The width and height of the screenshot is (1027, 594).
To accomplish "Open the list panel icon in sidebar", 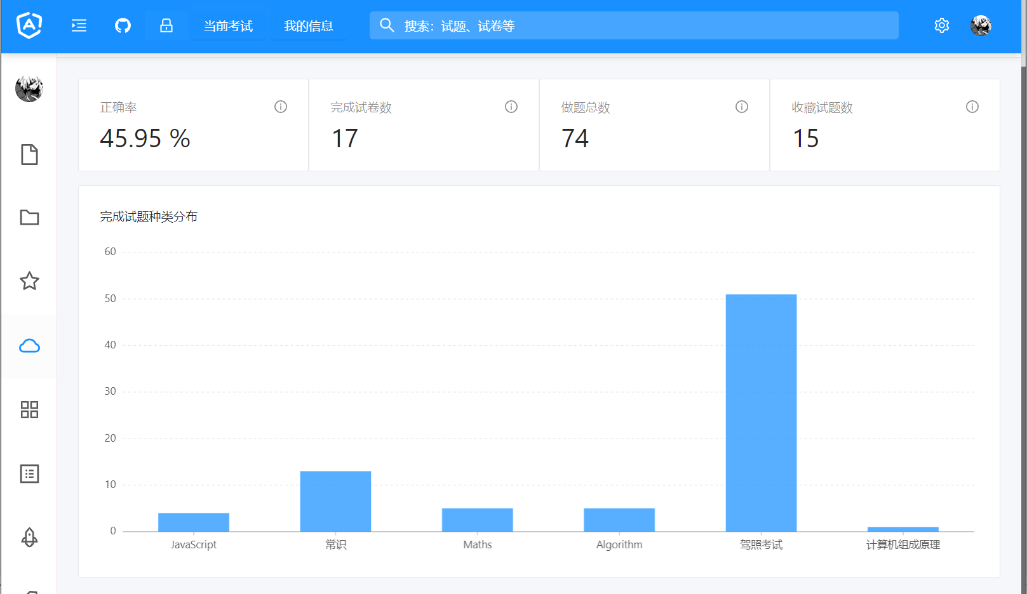I will [29, 473].
